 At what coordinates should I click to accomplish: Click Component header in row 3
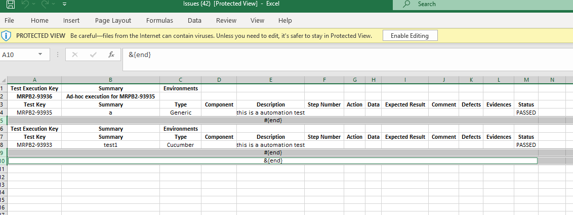coord(219,104)
